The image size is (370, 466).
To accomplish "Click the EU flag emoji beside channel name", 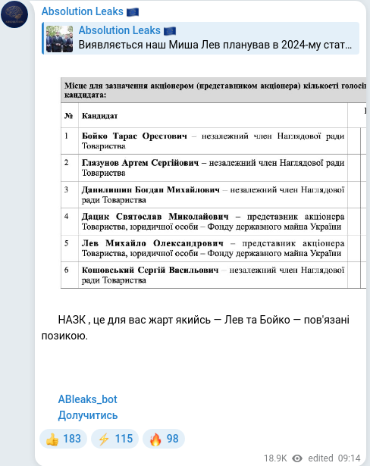I will (x=133, y=12).
